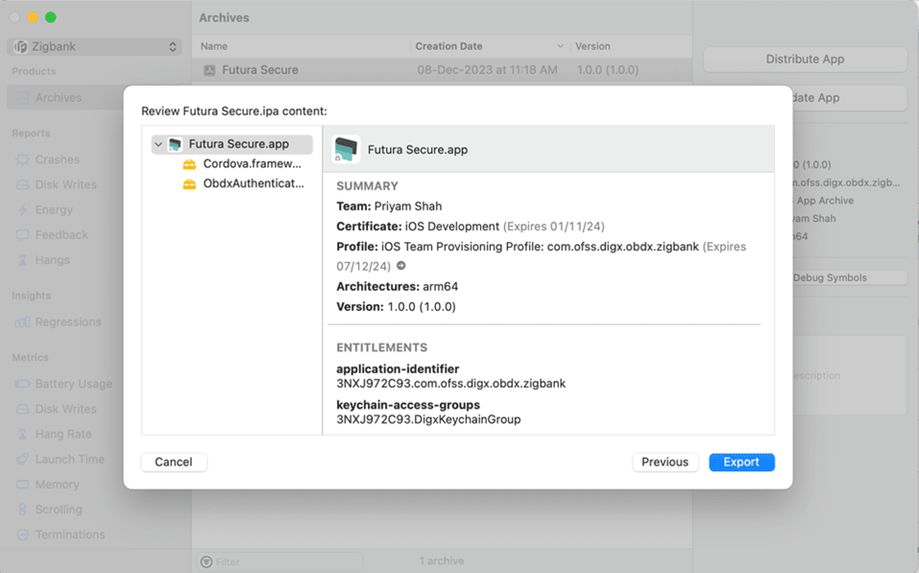Open the Hangs report
The image size is (919, 573).
tap(52, 260)
